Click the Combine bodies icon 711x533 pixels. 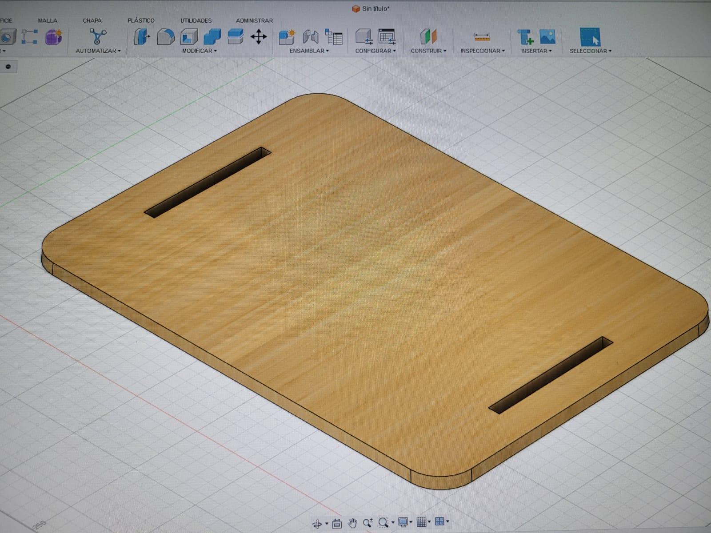click(x=212, y=37)
